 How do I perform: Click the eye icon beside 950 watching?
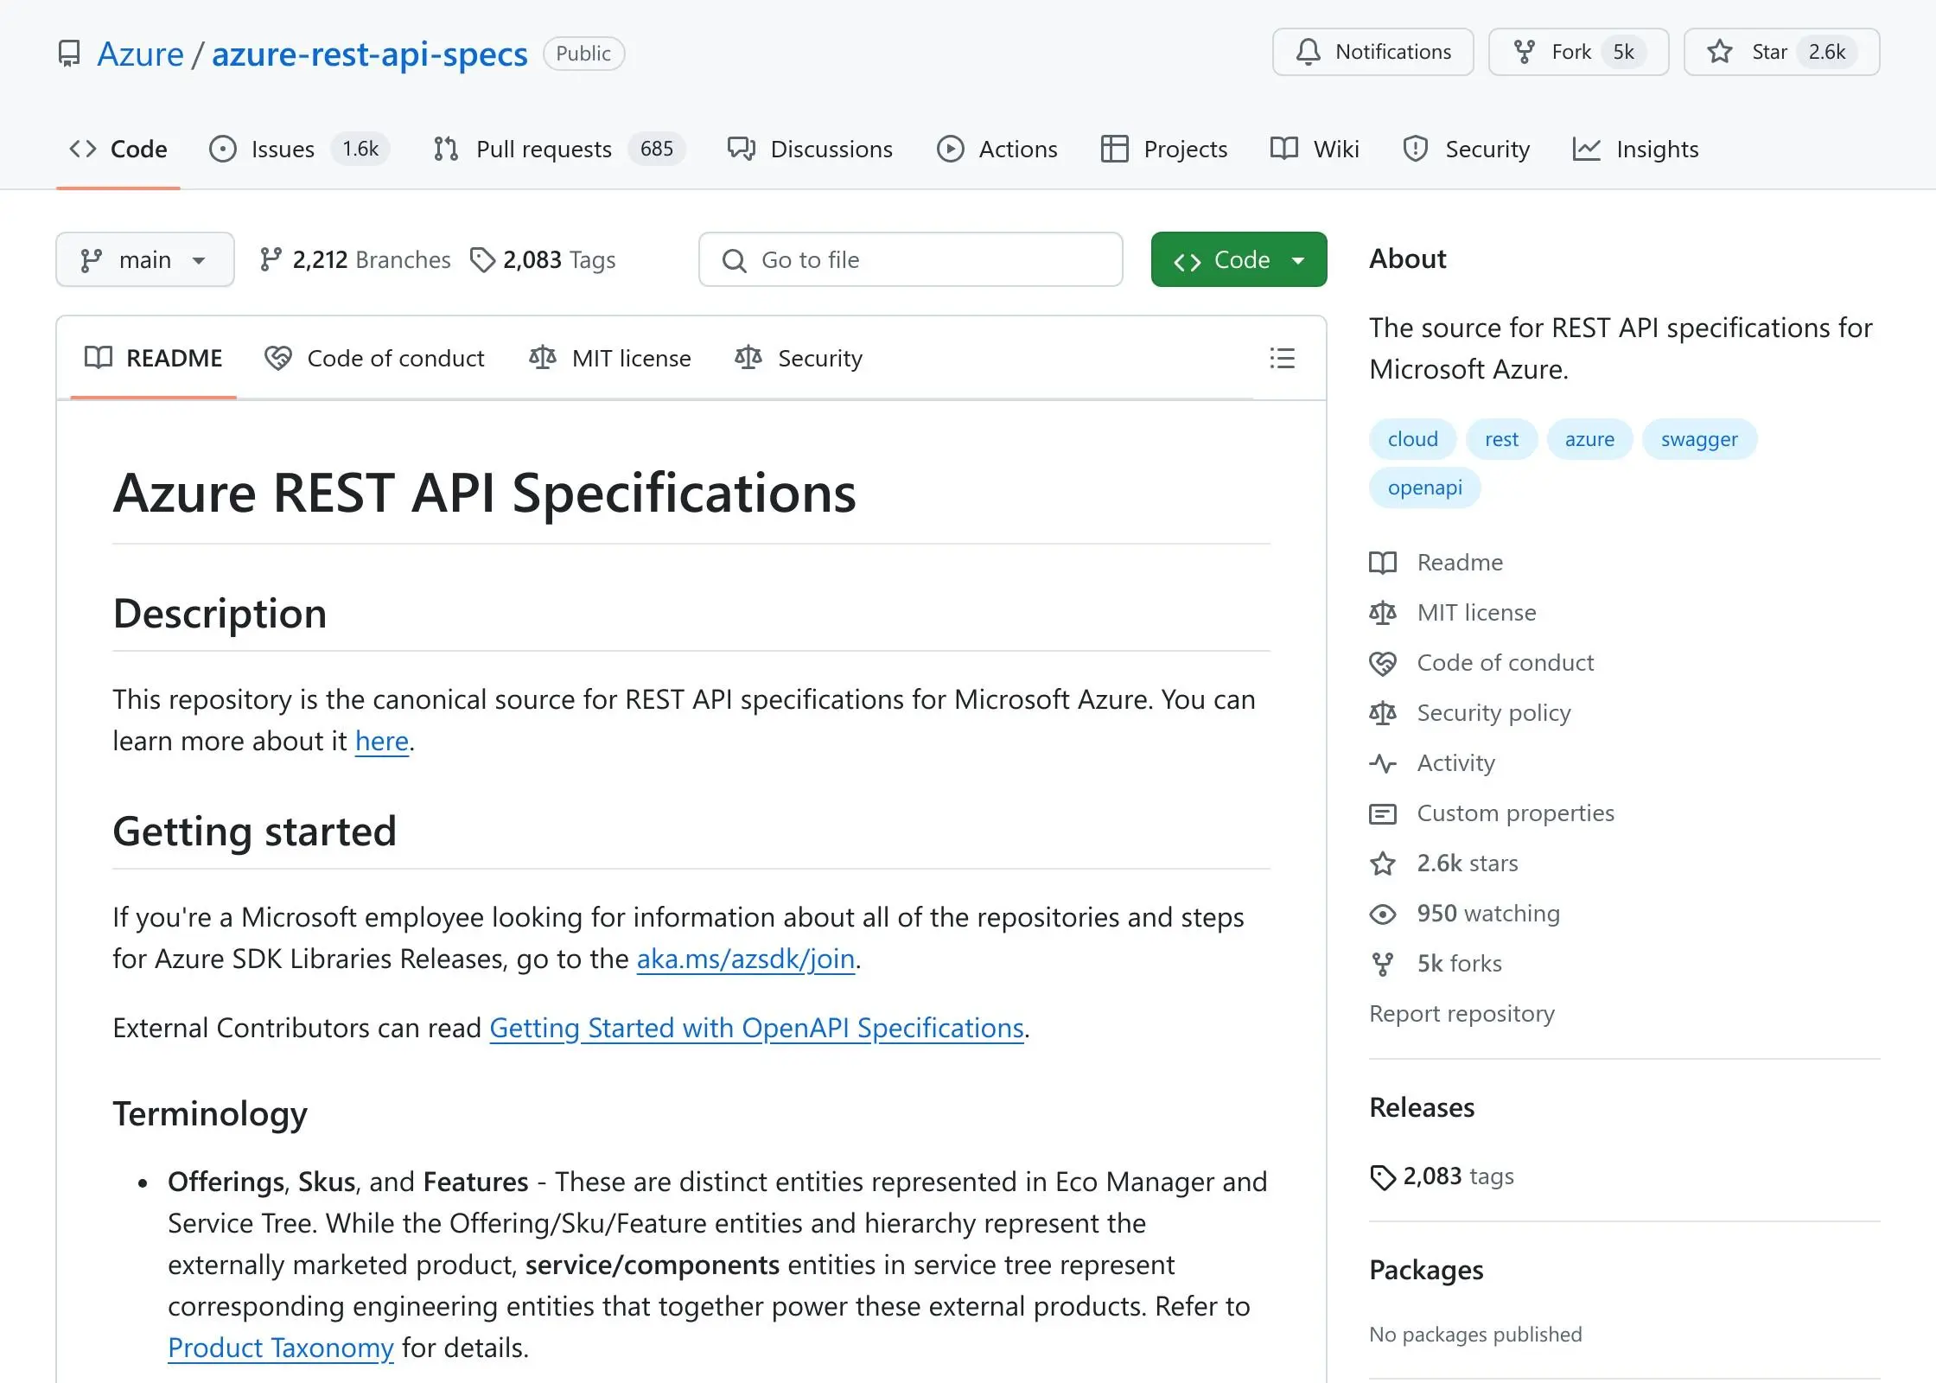1382,914
